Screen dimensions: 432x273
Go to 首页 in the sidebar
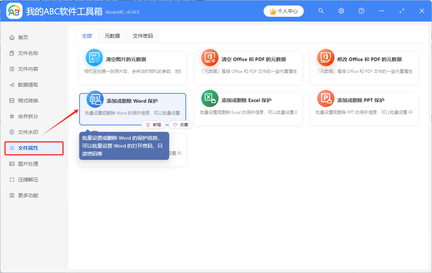click(x=23, y=37)
